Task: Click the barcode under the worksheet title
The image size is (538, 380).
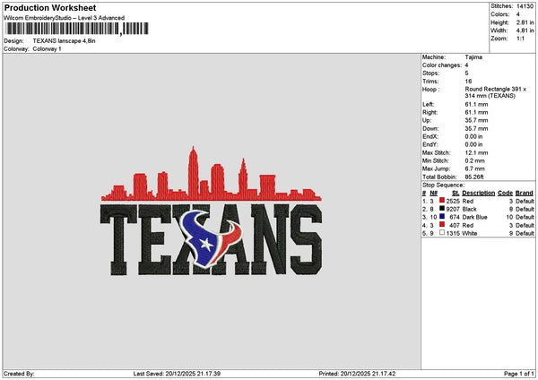Action: click(x=77, y=29)
